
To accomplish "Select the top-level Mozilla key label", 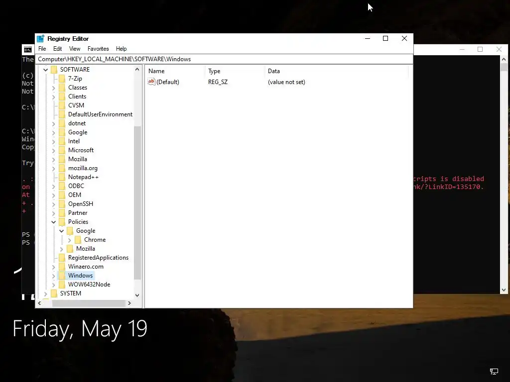I will [78, 159].
